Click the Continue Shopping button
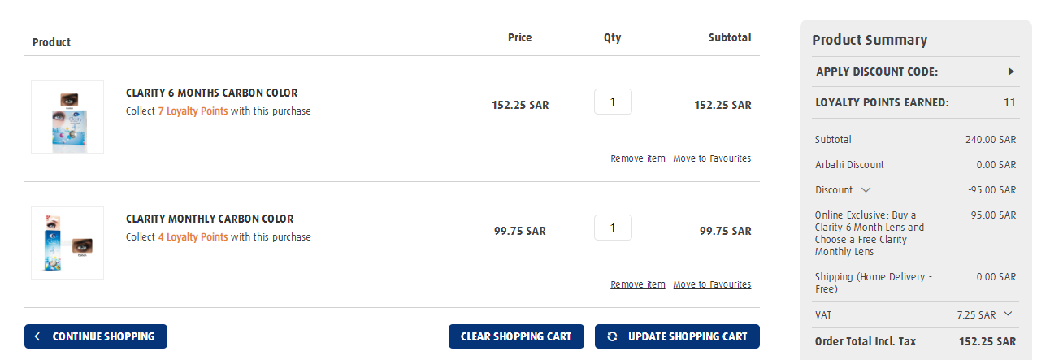 click(x=96, y=336)
